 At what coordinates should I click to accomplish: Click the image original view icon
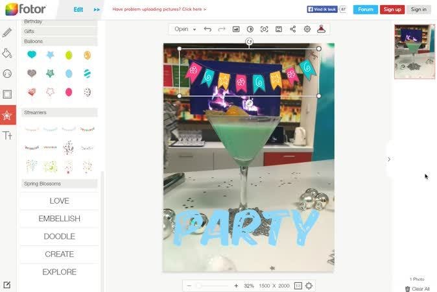(x=236, y=29)
